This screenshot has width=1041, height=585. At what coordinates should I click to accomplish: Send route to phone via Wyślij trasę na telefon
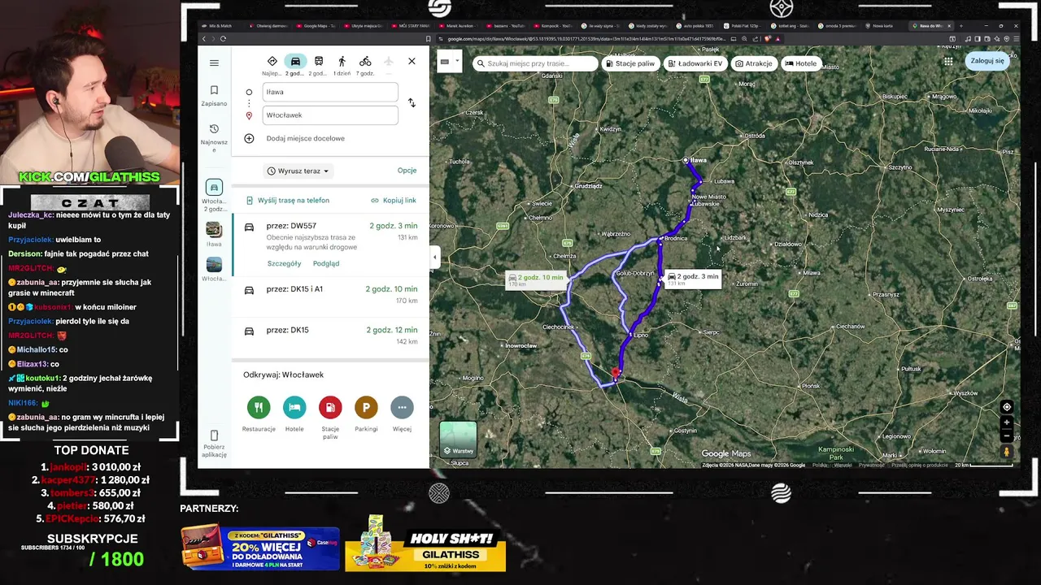click(288, 200)
